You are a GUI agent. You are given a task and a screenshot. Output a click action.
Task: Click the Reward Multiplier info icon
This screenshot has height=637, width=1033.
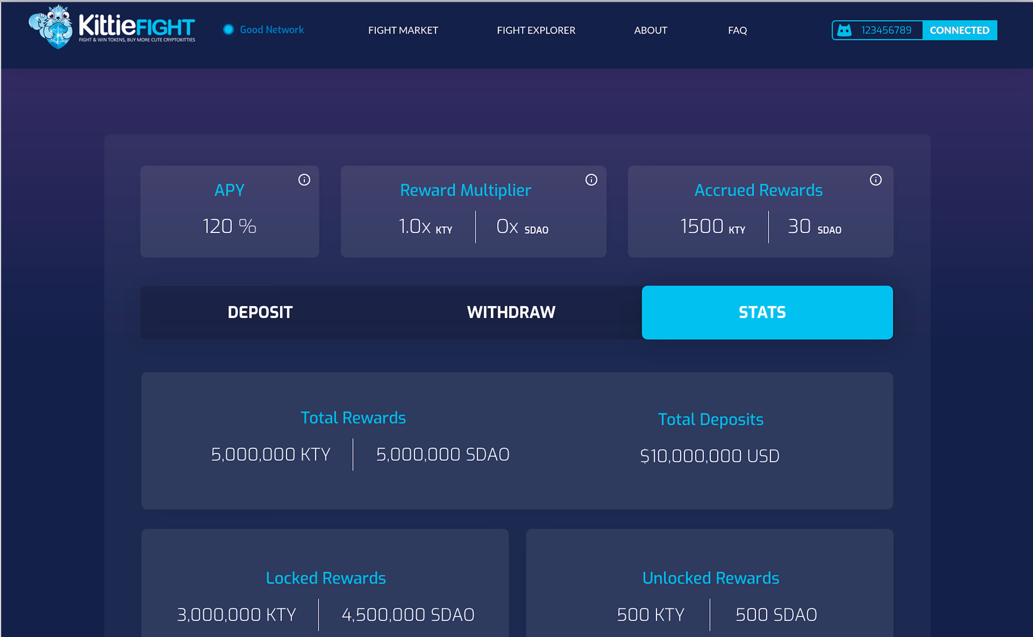click(x=591, y=180)
